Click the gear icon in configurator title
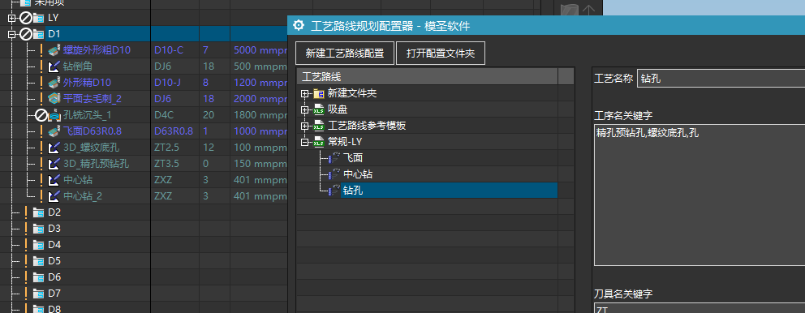This screenshot has width=805, height=313. coord(299,25)
